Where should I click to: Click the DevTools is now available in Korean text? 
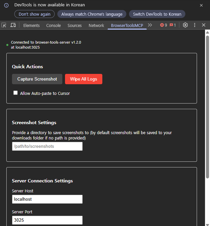click(50, 5)
